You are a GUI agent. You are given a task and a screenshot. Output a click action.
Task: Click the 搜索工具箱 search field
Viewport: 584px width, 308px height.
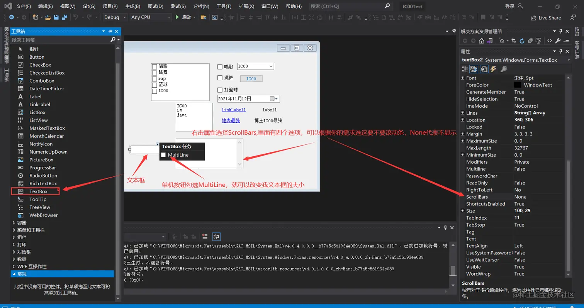tap(60, 40)
